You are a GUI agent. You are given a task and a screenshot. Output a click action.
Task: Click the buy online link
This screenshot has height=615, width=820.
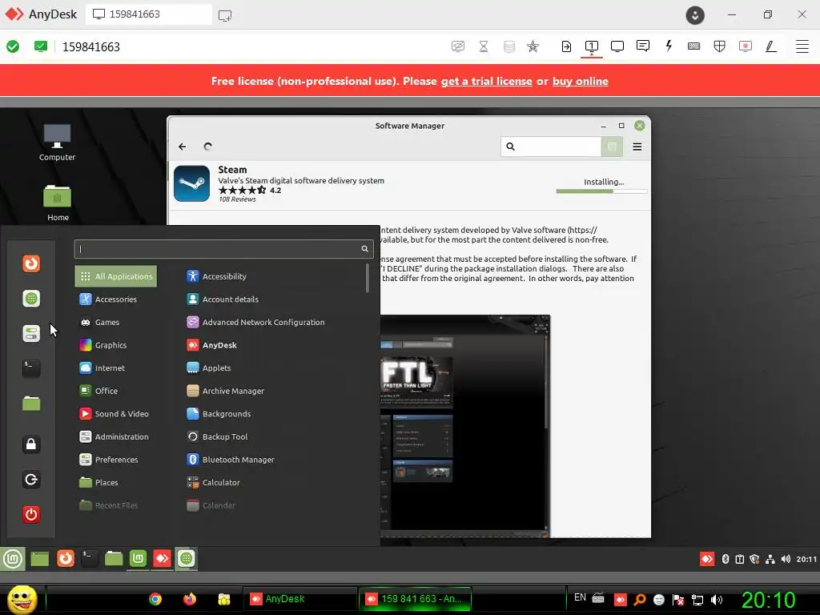click(580, 81)
